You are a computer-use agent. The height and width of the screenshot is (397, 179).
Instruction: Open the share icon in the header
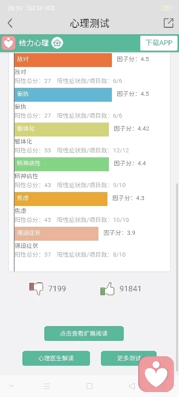[x=169, y=23]
